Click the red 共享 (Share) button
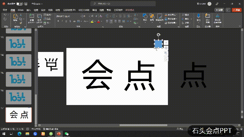Screen dimensions: 244x137 [x=237, y=10]
